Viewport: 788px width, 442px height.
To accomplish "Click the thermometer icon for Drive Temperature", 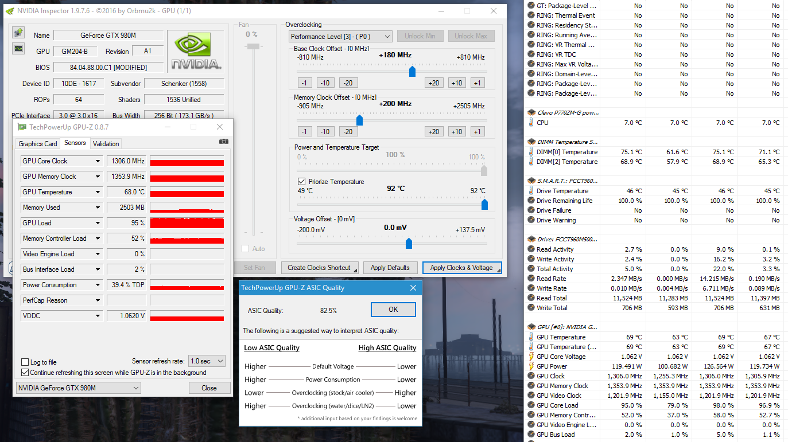I will [531, 191].
